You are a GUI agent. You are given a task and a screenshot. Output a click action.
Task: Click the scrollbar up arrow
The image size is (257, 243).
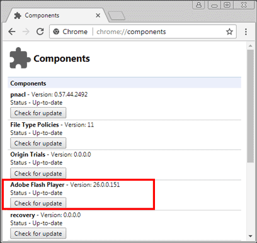tap(250, 45)
